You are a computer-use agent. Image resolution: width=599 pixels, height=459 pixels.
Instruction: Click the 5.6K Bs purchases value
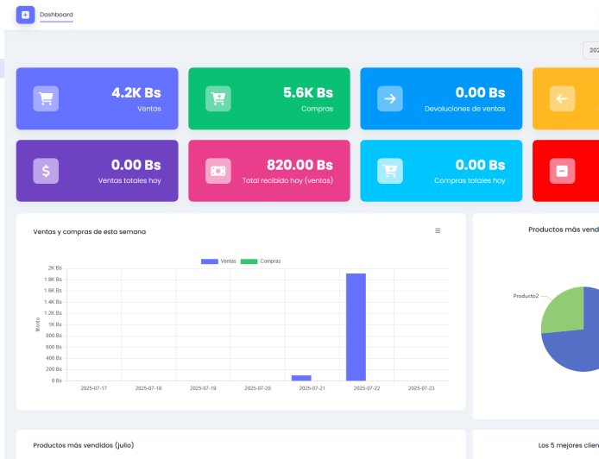pyautogui.click(x=308, y=92)
